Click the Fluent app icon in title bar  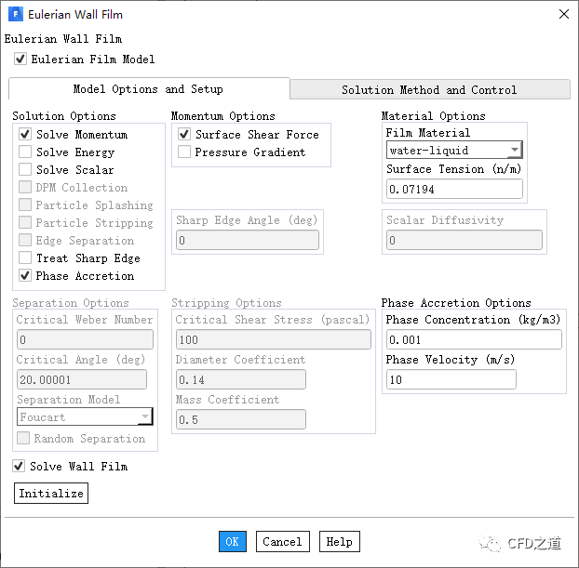tap(16, 14)
